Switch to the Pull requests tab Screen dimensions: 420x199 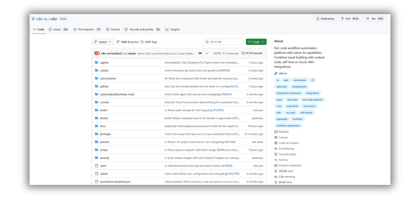coord(87,29)
